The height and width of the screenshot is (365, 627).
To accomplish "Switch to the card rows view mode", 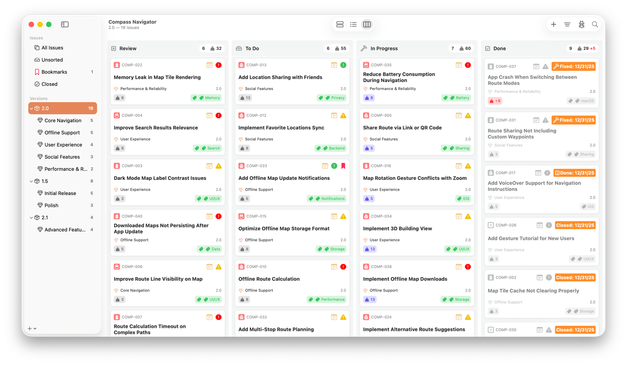I will tap(340, 24).
